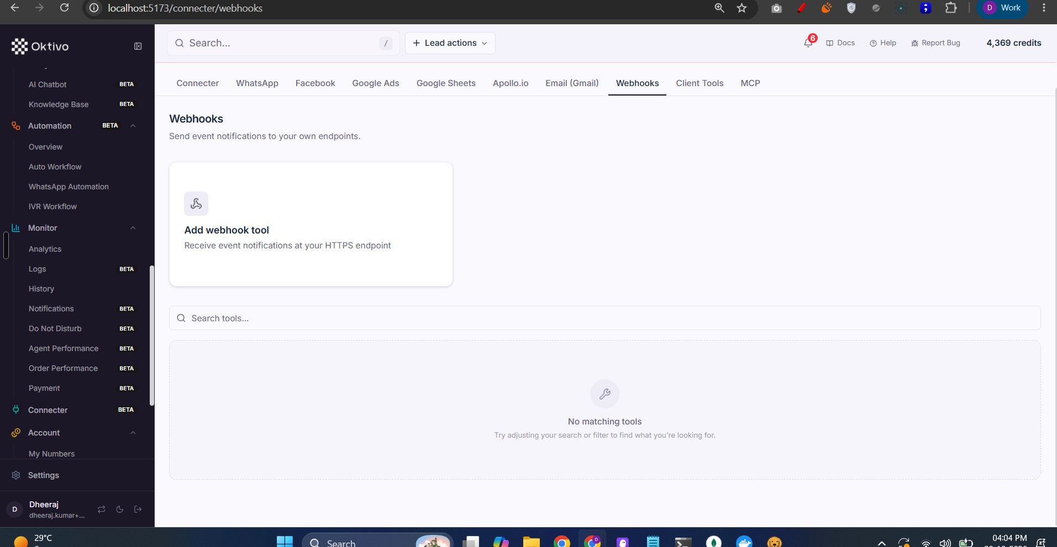Open the Work browser profile menu

(1003, 8)
